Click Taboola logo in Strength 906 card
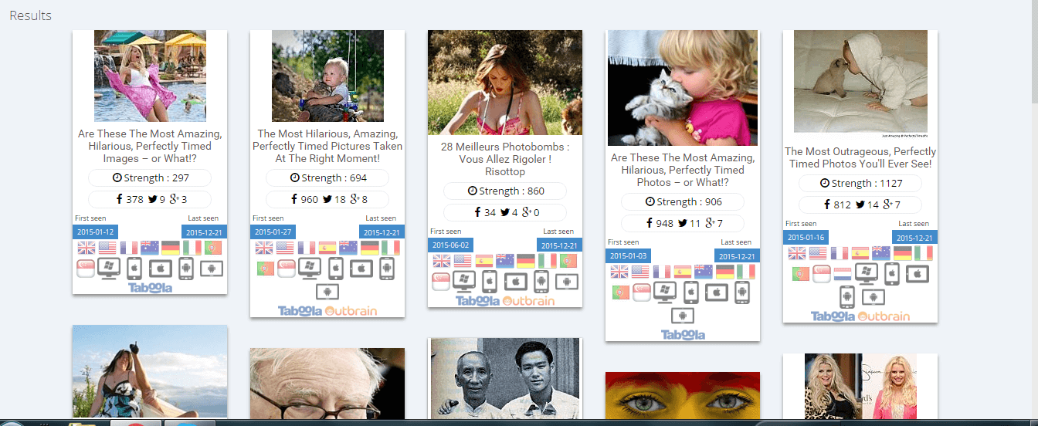This screenshot has width=1038, height=426. click(x=683, y=334)
